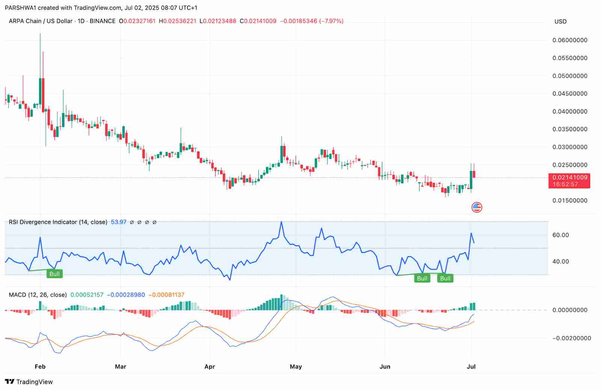The width and height of the screenshot is (601, 390).
Task: Click the last ∅ symbol in RSI legend
Action: (154, 222)
